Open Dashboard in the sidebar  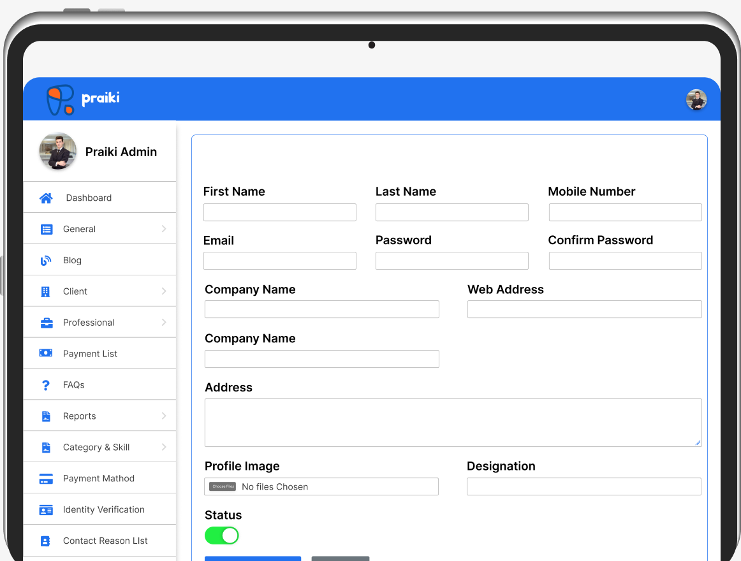click(99, 198)
